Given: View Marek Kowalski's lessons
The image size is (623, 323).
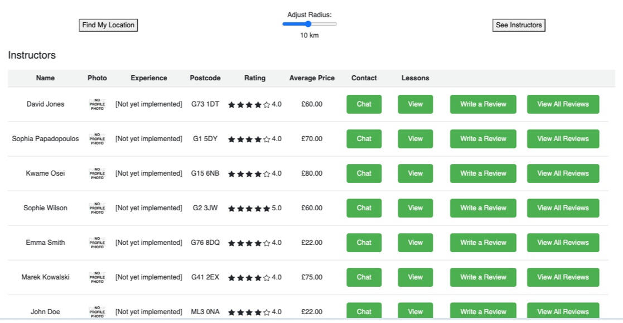Looking at the screenshot, I should tap(415, 277).
